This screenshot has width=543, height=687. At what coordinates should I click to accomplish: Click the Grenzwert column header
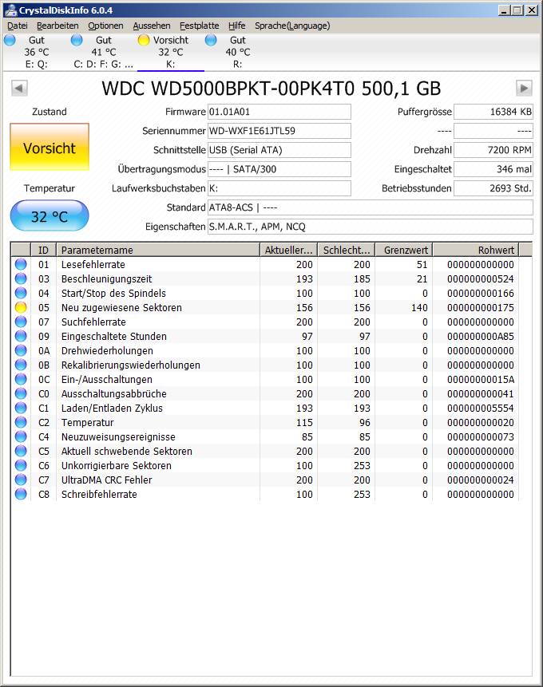click(x=404, y=250)
